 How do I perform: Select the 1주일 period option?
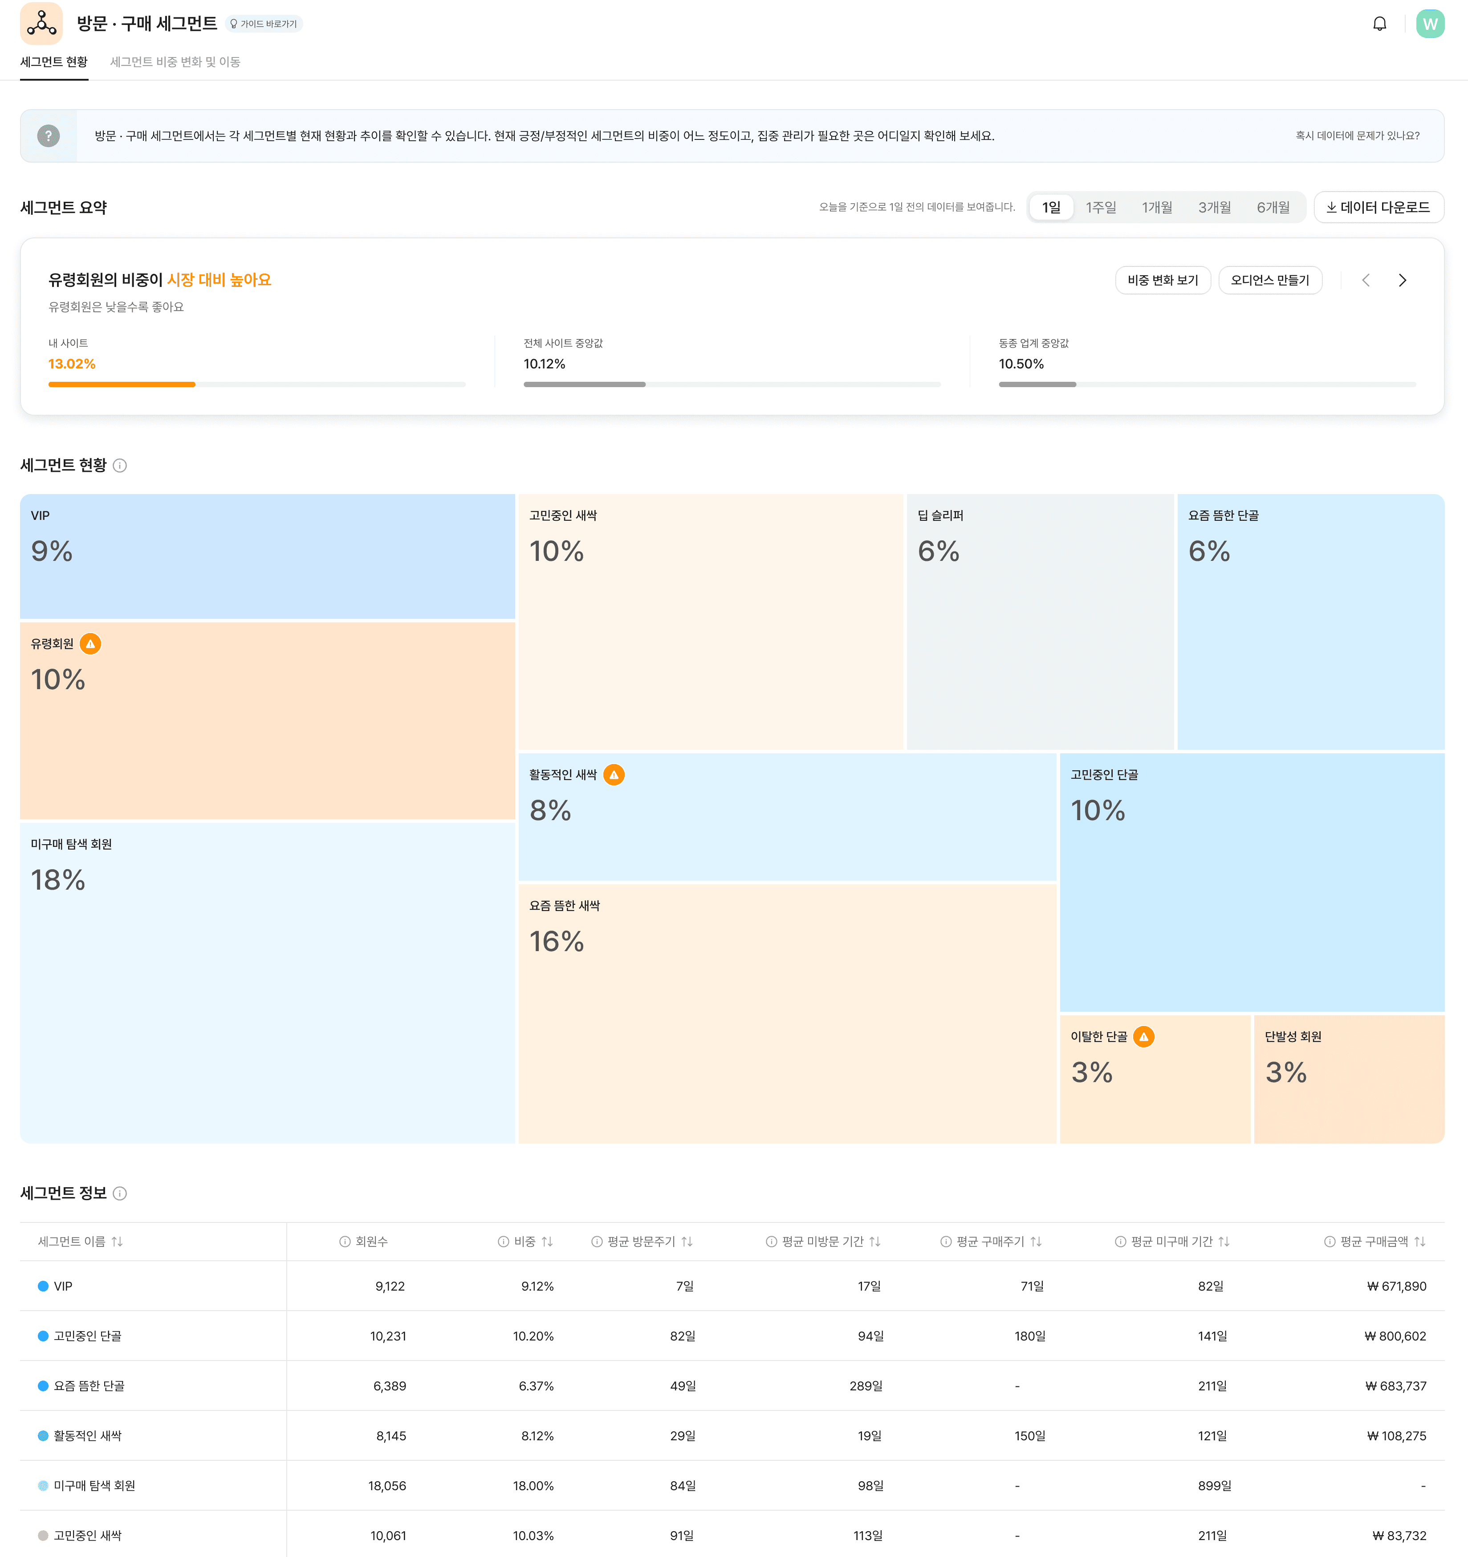pos(1101,207)
